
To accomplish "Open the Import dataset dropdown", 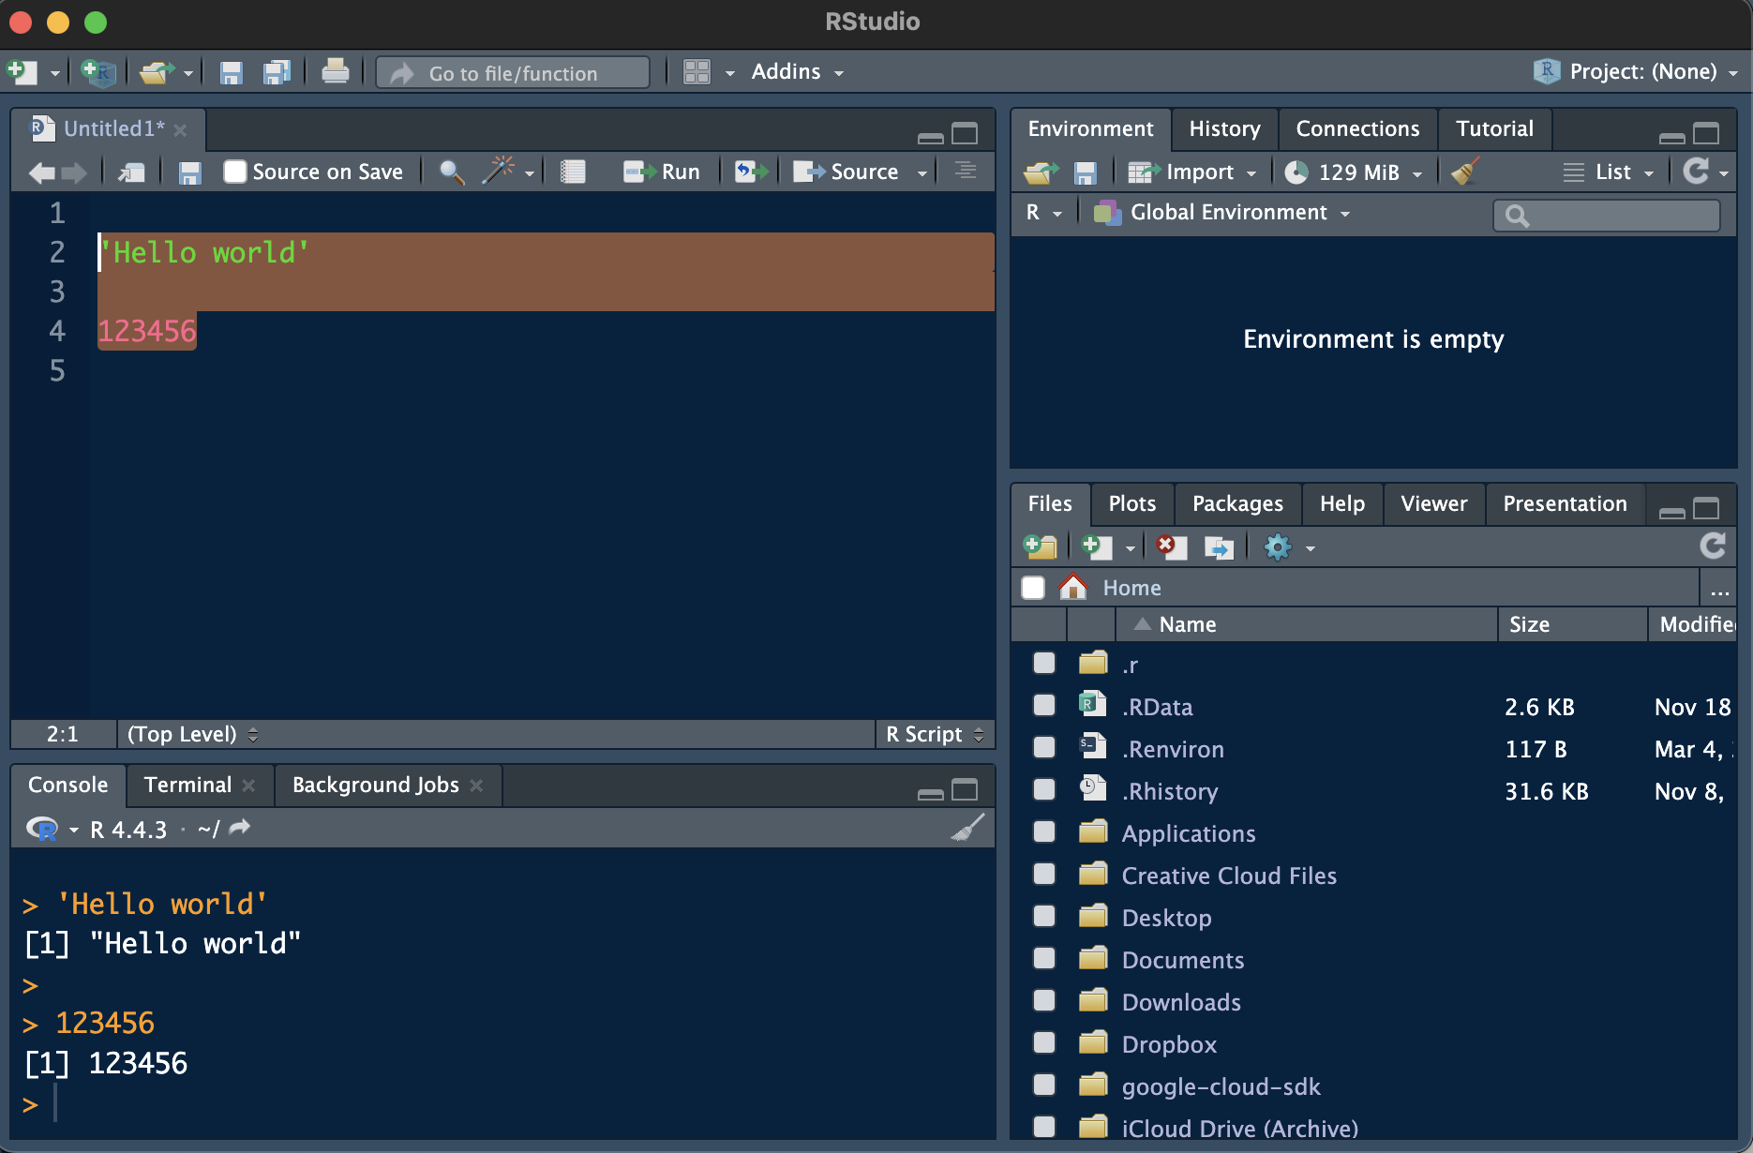I will (x=1191, y=172).
